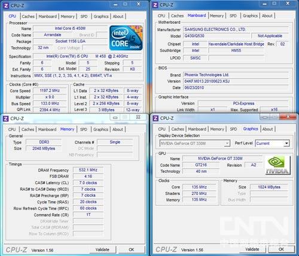Open Caches tab in the Mainboard window

coord(177,16)
